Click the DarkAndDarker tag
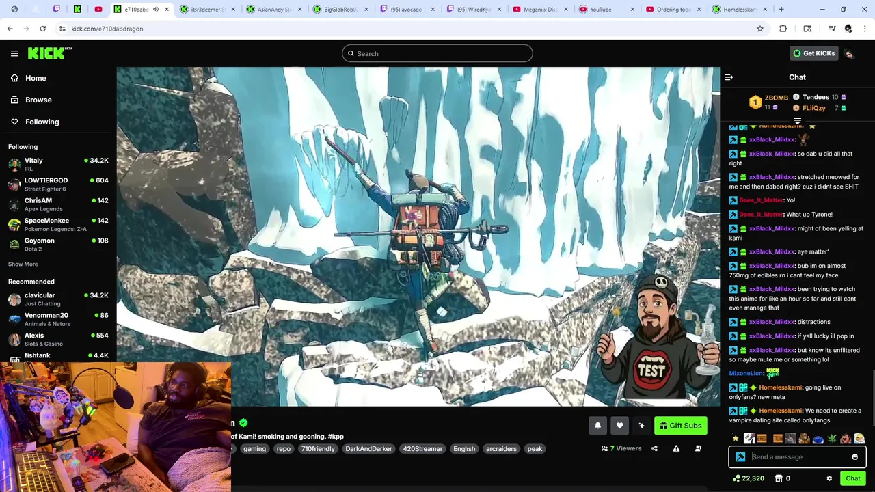The height and width of the screenshot is (492, 875). point(368,449)
